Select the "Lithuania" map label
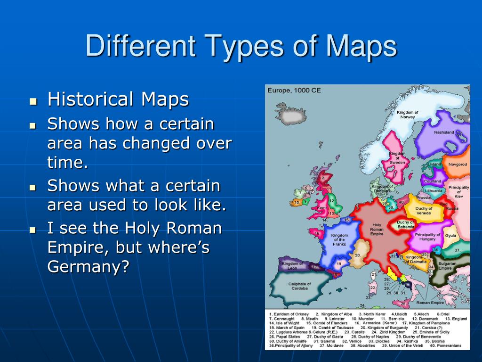482x362 pixels. (x=434, y=190)
